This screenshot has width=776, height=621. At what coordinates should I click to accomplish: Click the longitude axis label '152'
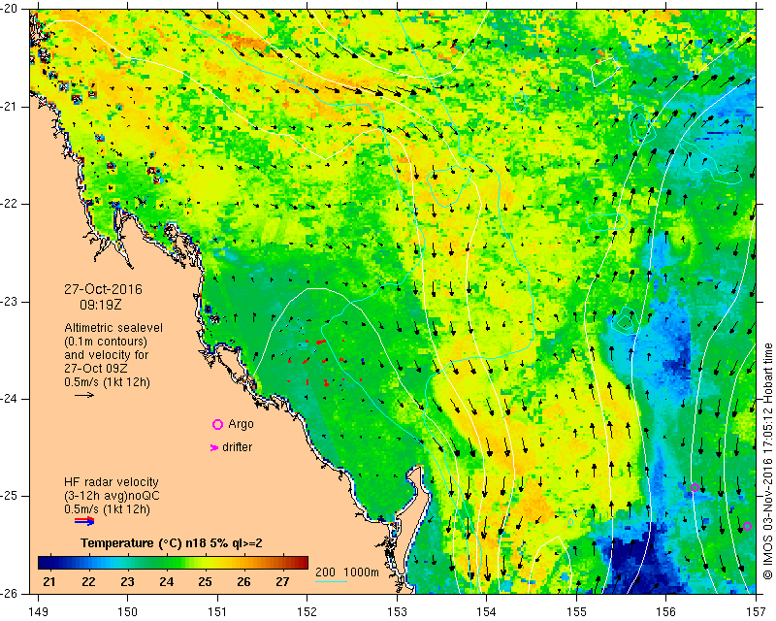click(307, 612)
